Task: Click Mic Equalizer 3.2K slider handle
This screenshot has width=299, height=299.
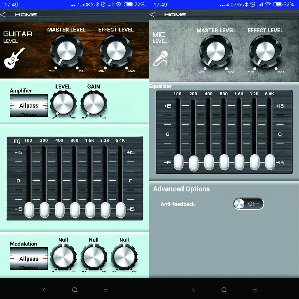Action: (255, 162)
